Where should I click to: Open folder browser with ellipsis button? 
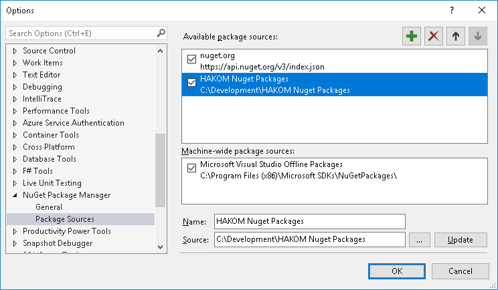pyautogui.click(x=418, y=240)
